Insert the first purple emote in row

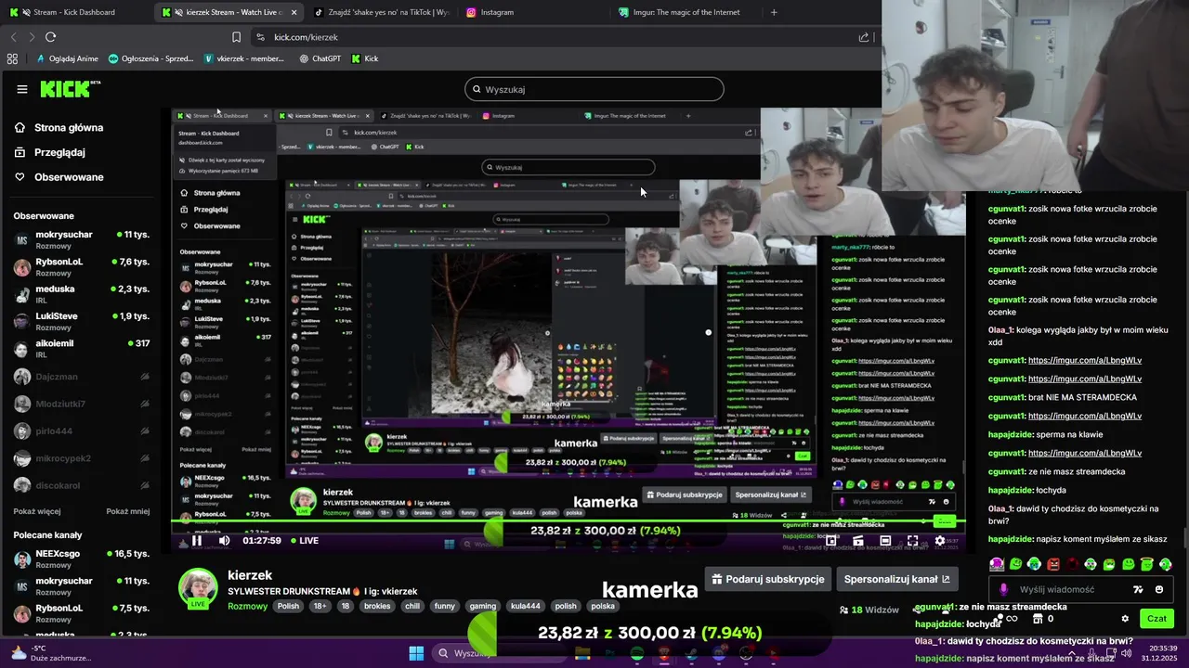997,564
